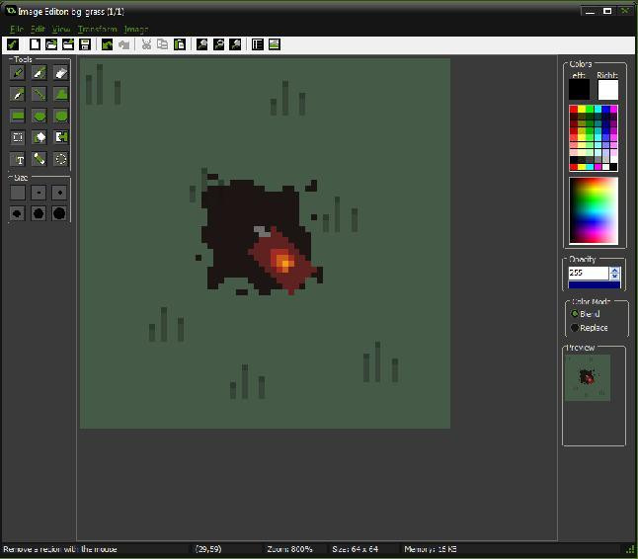Select the Rectangular region selection tool
This screenshot has width=638, height=559.
click(x=17, y=137)
